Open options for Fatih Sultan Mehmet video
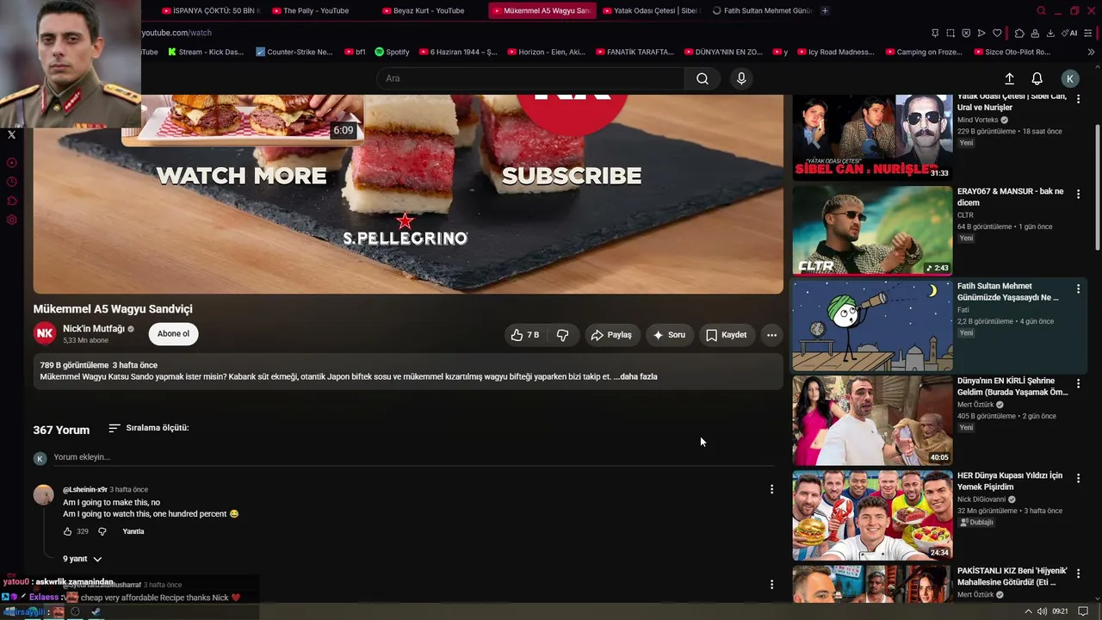Viewport: 1102px width, 620px height. point(1078,288)
